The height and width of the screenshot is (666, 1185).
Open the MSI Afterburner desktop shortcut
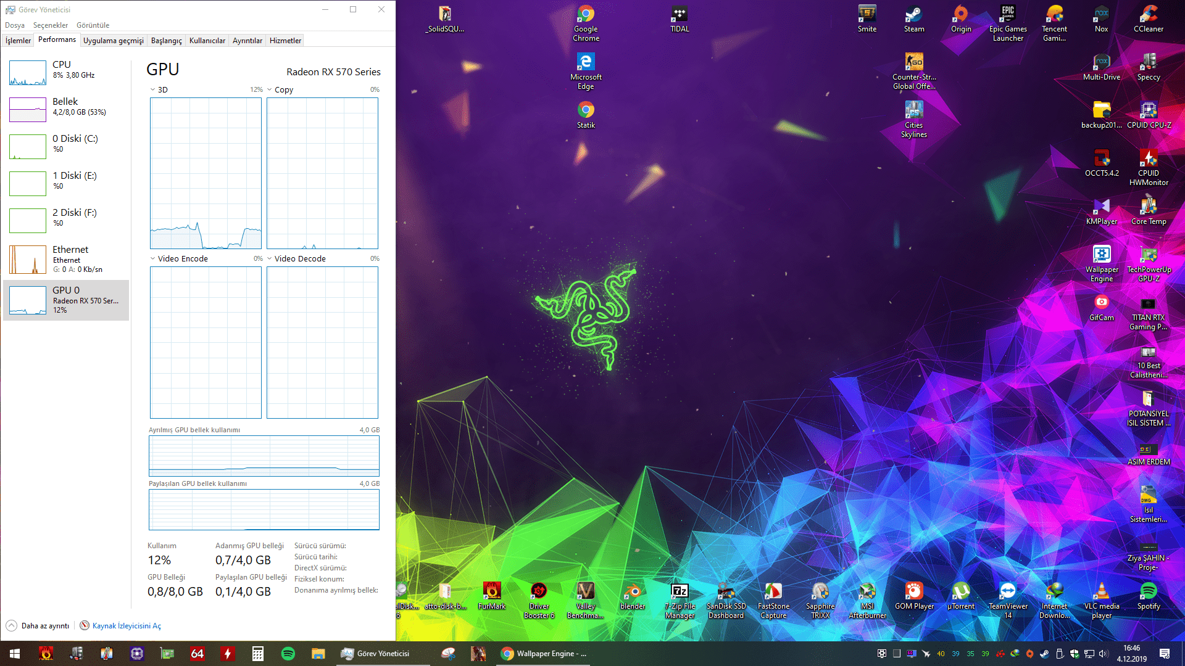(867, 599)
